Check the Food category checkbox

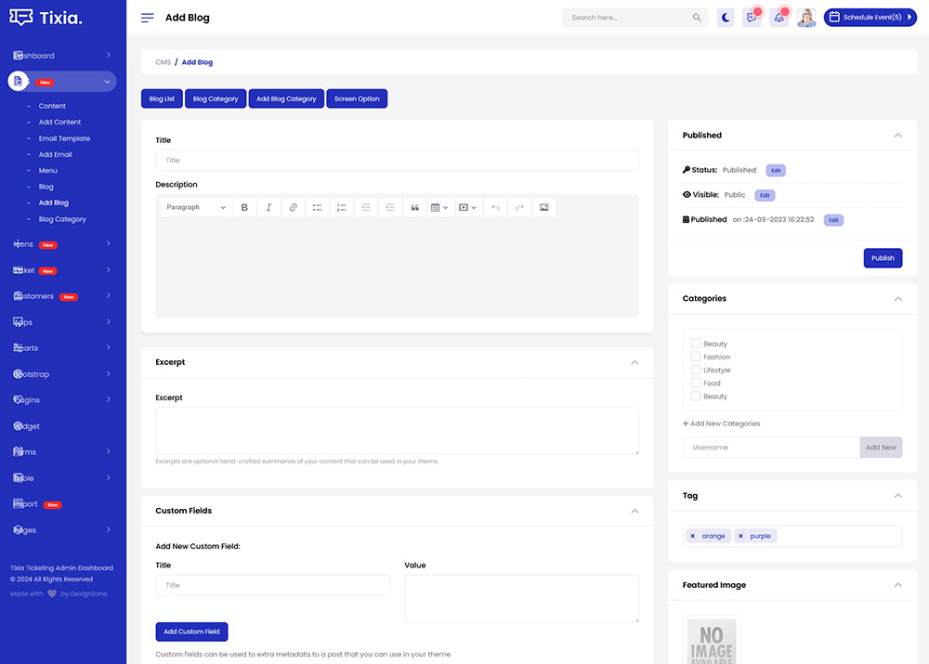coord(696,383)
